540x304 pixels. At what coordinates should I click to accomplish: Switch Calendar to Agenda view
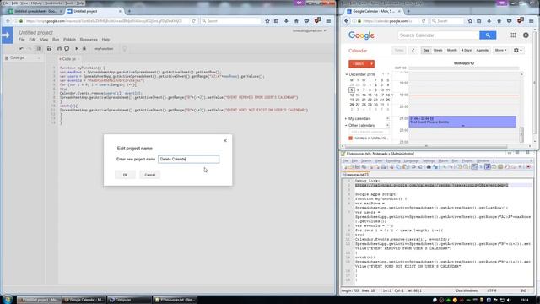[482, 51]
